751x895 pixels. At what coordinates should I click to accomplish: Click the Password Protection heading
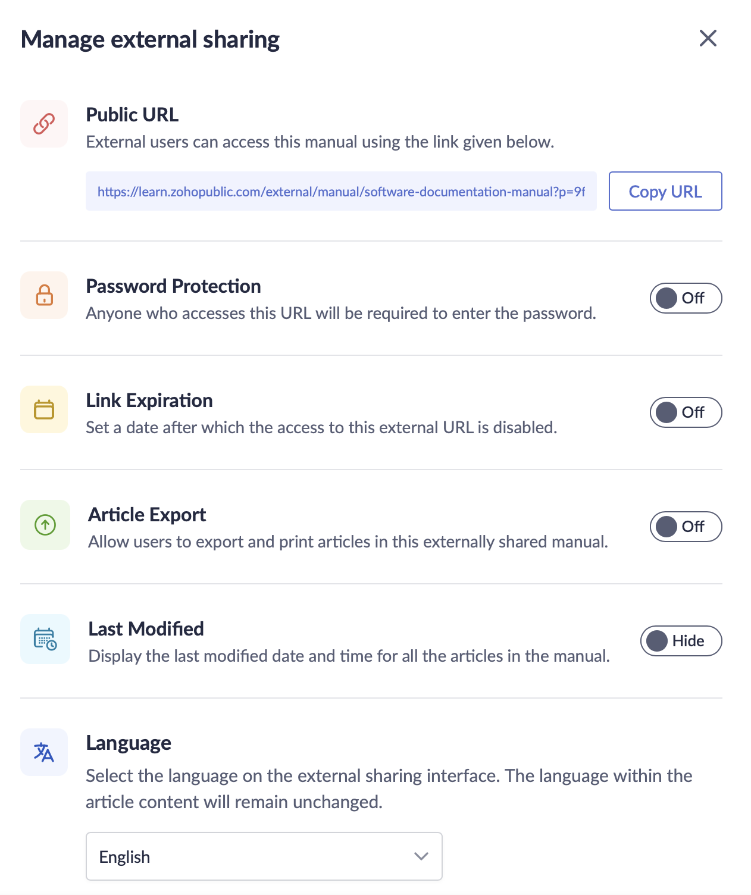point(173,286)
